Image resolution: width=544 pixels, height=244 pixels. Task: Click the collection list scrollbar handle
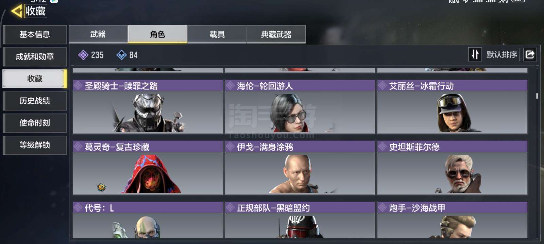tap(537, 96)
